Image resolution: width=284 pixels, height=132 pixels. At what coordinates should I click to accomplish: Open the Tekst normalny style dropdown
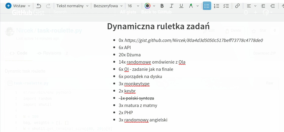[x=72, y=6]
